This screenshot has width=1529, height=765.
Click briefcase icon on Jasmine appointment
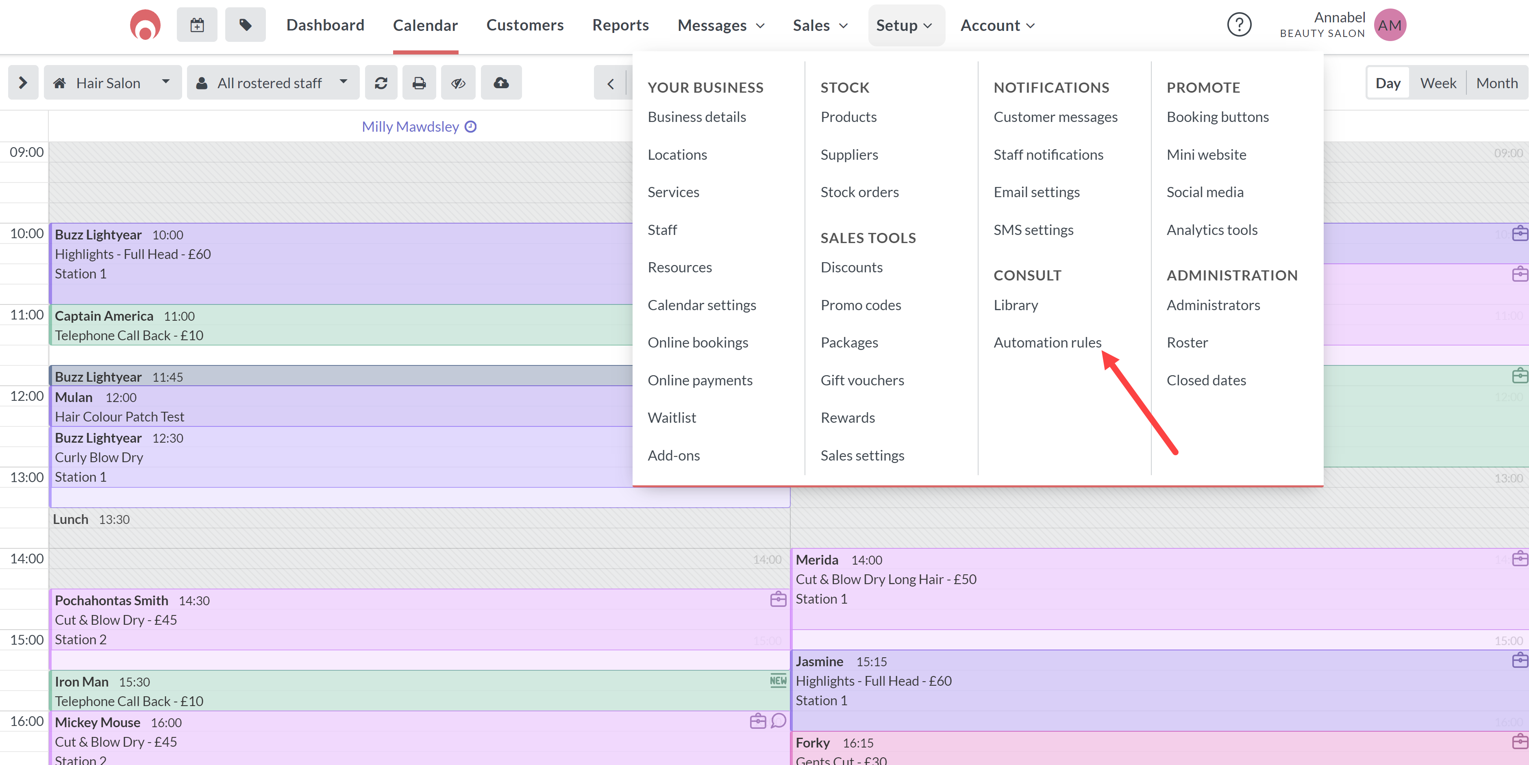(1520, 660)
